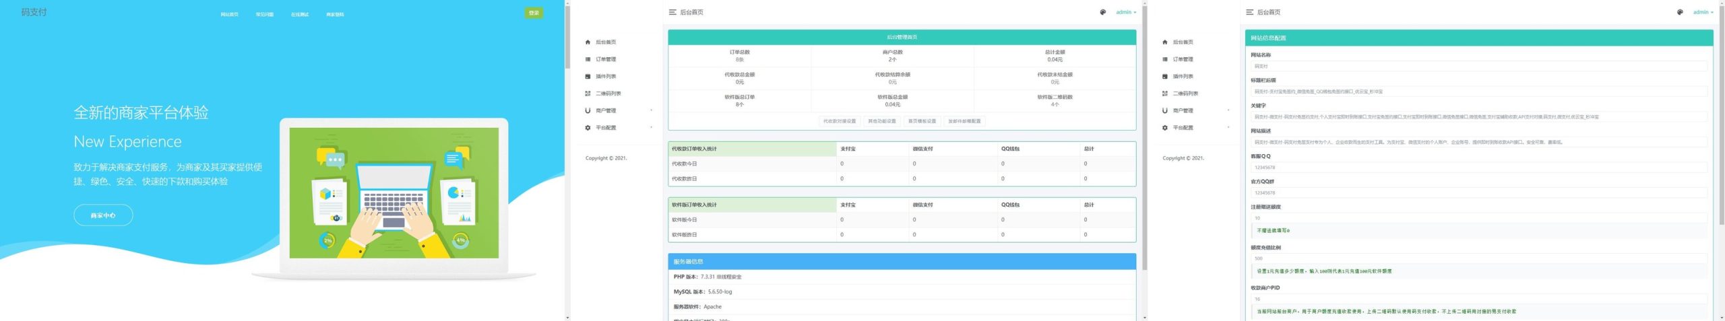Expand 平台配置 submenu arrow in dashboard sidebar
The width and height of the screenshot is (1725, 321).
pos(651,127)
